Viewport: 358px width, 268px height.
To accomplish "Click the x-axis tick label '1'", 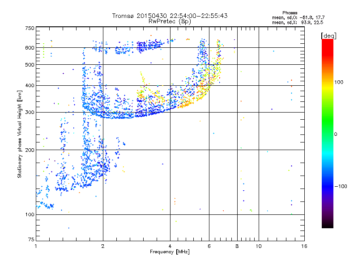I will click(36, 246).
